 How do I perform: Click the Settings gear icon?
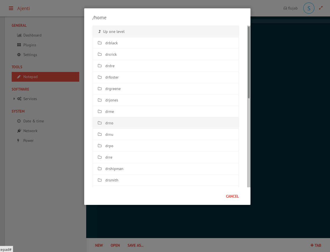[19, 55]
